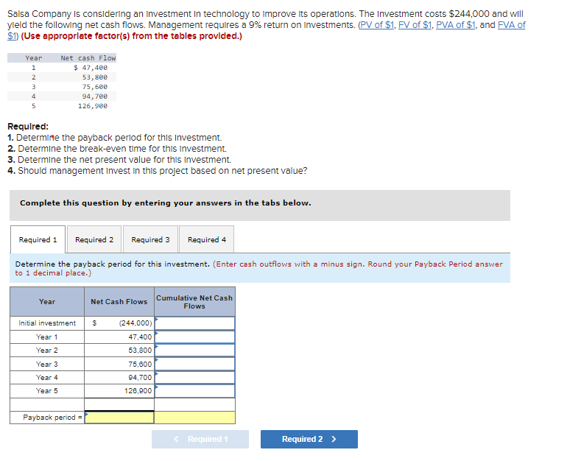Screen dimensions: 567x461
Task: Click cumulative cash flow field for Year 1
Action: tap(194, 337)
